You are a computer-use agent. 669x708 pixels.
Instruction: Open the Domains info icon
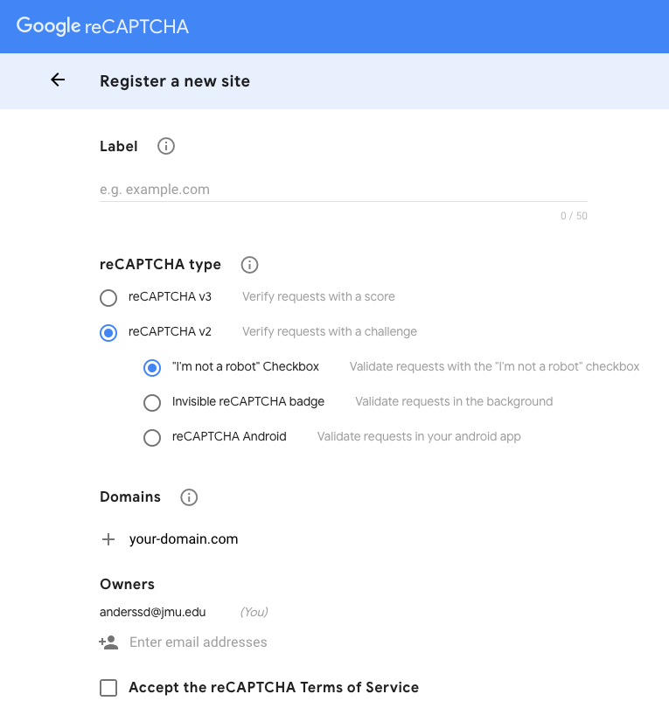[x=189, y=497]
